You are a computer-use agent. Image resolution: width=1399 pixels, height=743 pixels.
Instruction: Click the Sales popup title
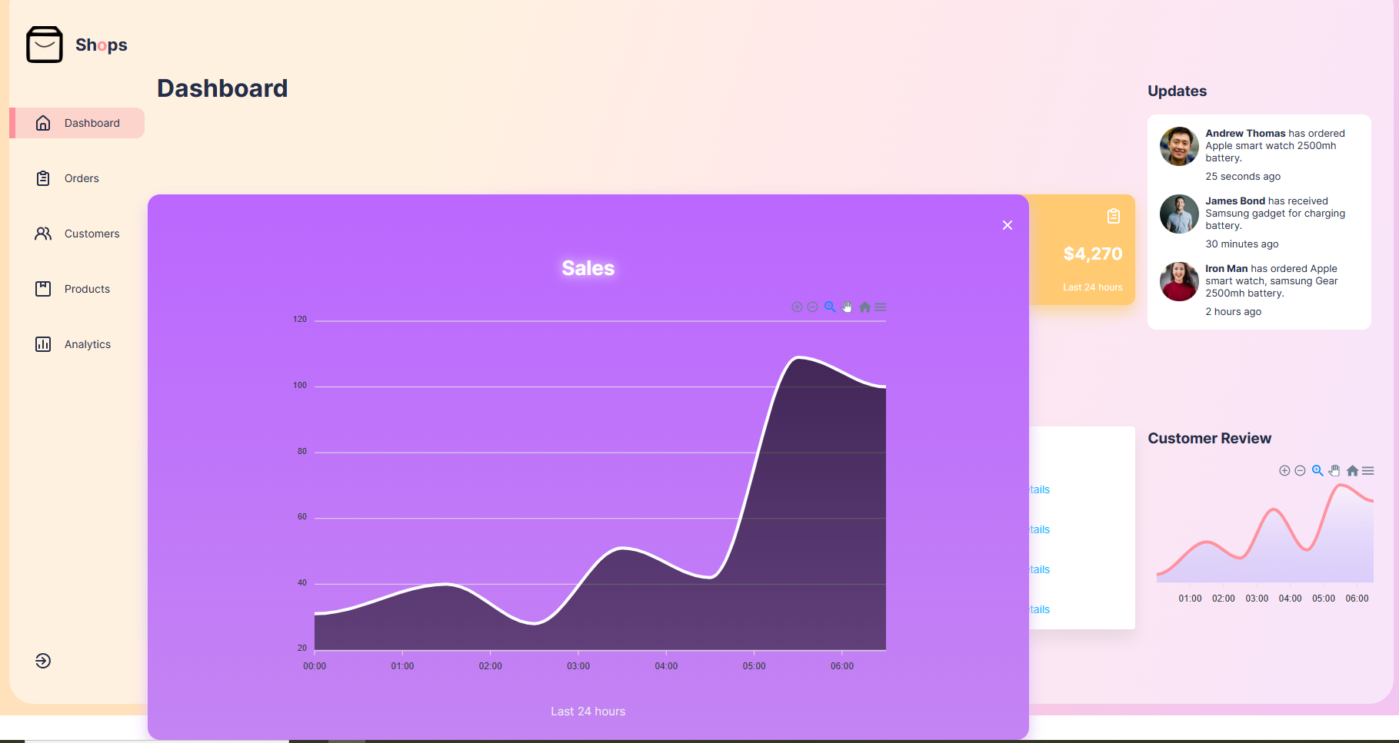(588, 268)
